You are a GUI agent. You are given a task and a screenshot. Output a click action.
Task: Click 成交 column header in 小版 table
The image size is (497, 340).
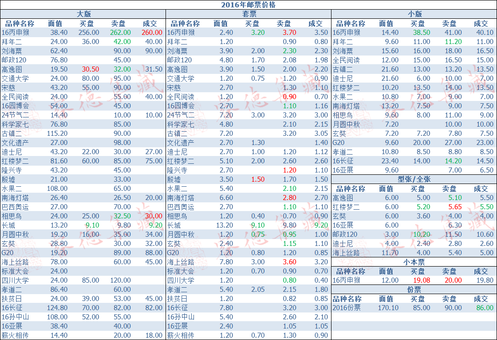pyautogui.click(x=481, y=23)
